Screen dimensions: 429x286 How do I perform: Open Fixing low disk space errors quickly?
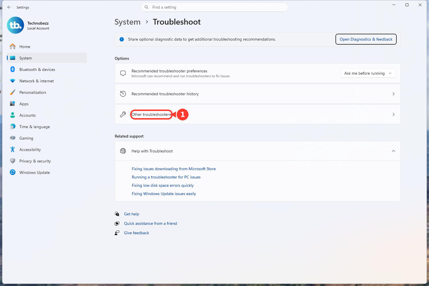click(163, 185)
